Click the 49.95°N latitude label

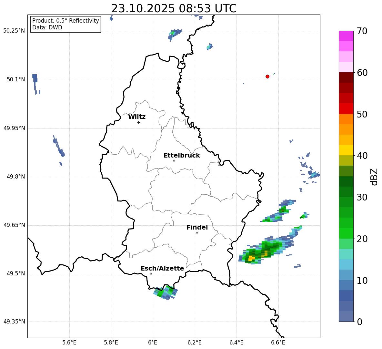[x=14, y=128]
